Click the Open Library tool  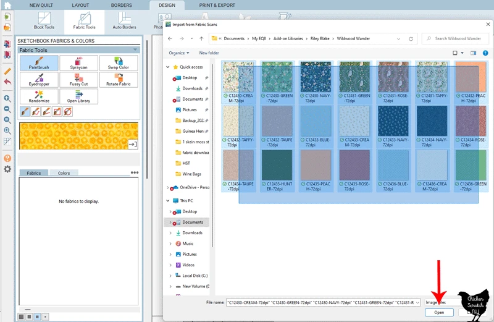point(79,96)
